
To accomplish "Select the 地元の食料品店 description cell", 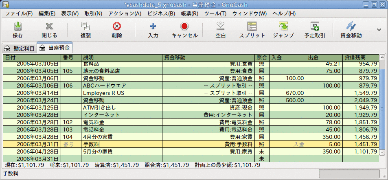I will click(121, 71).
